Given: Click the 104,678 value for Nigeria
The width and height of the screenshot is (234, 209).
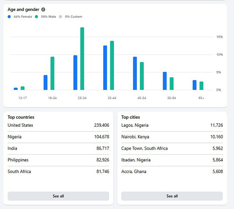Looking at the screenshot, I should (x=102, y=137).
